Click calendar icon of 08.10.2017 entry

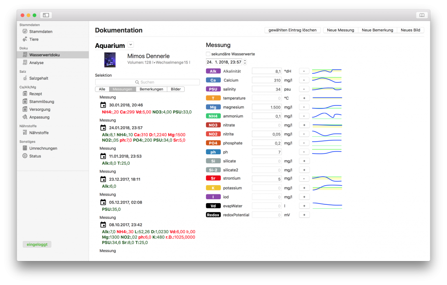(103, 225)
